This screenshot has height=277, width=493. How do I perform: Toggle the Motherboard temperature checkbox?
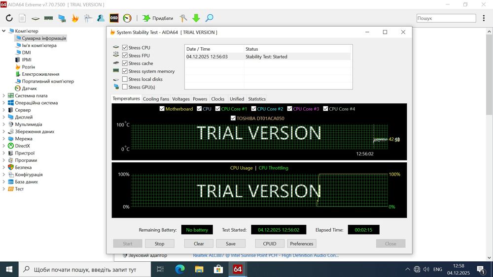162,109
